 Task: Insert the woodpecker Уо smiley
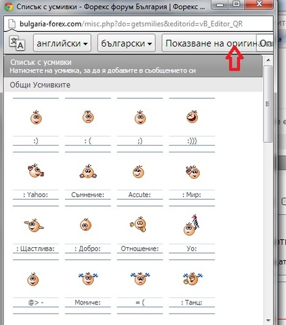click(192, 225)
